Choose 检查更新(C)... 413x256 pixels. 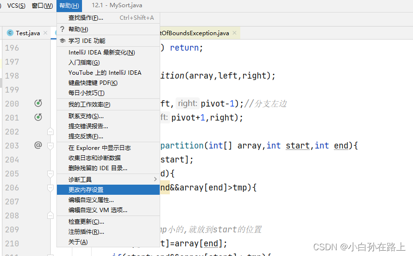108,222
